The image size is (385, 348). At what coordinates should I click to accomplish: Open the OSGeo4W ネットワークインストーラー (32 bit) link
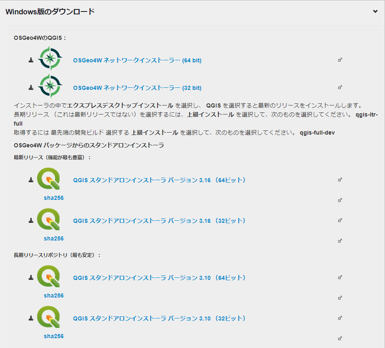(137, 88)
